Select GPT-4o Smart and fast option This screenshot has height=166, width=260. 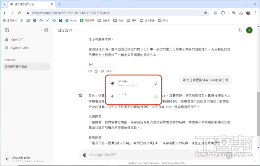[x=134, y=83]
